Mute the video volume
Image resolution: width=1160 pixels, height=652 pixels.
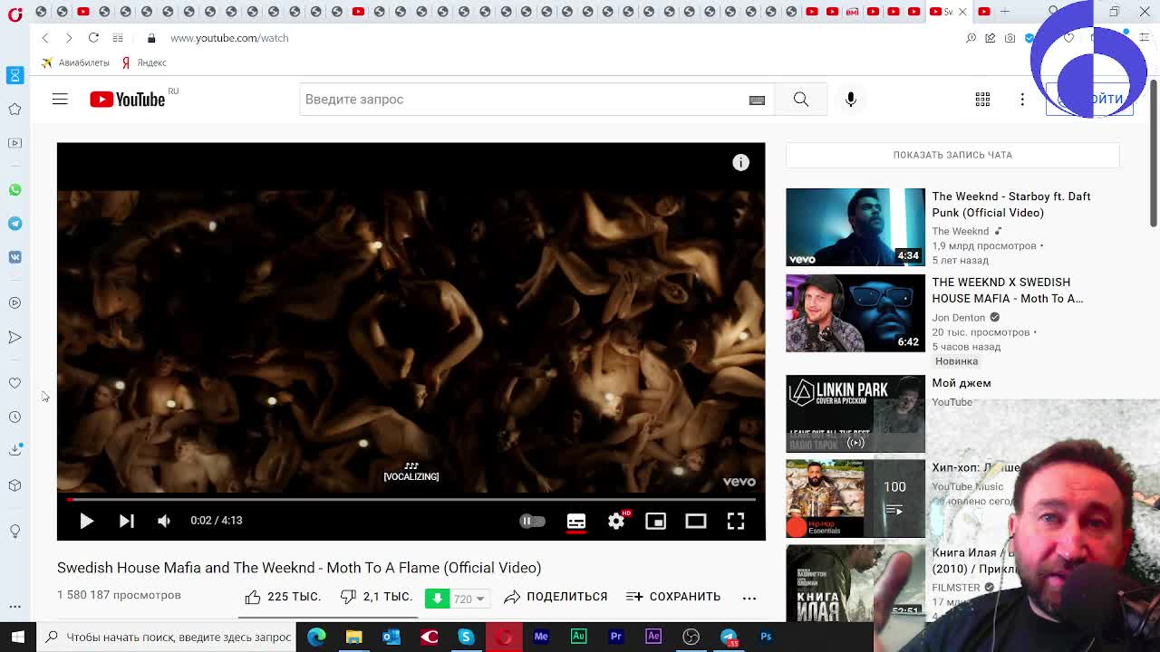click(164, 521)
